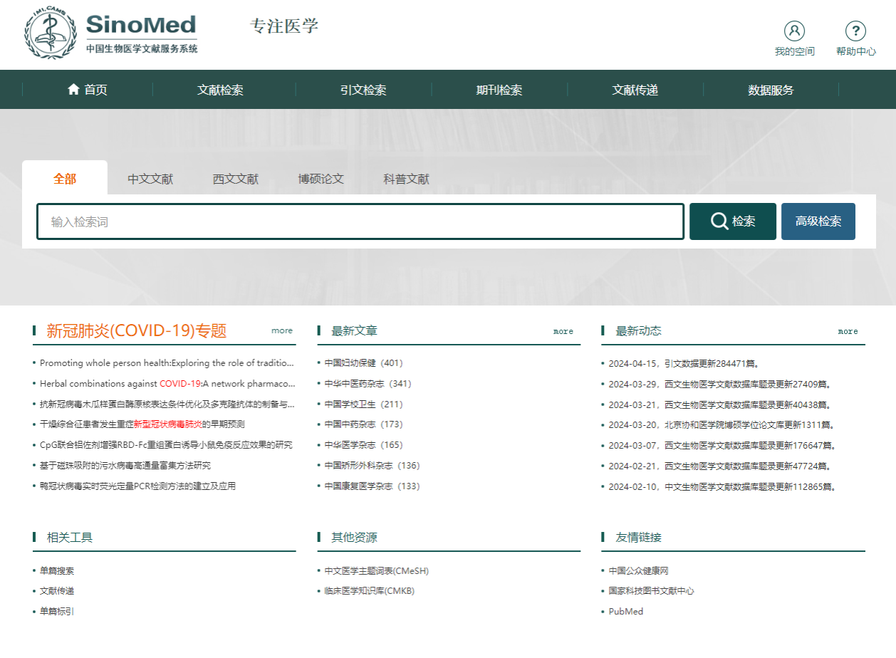
Task: Open 文献传递 navigation menu
Action: [635, 90]
